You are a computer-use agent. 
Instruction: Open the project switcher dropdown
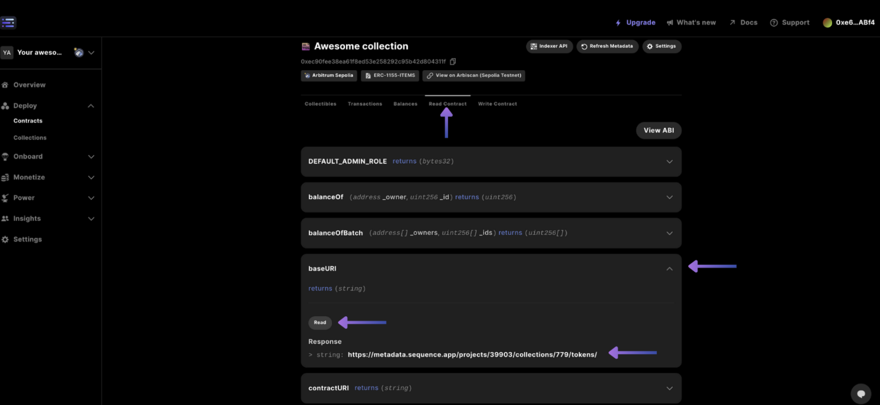click(91, 52)
